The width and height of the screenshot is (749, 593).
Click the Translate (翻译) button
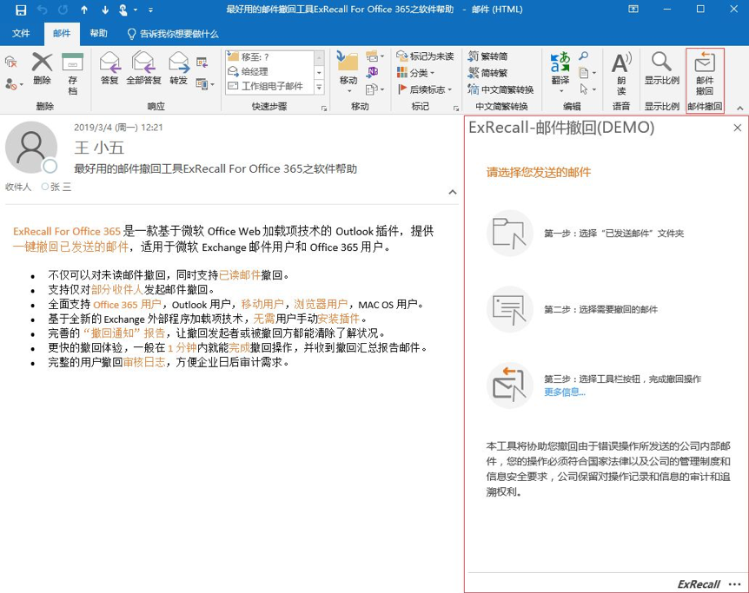(x=560, y=72)
